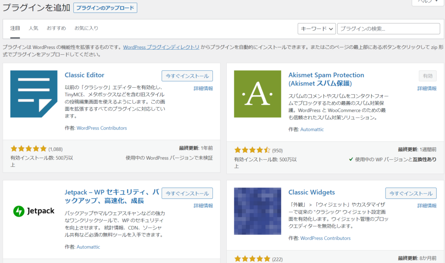The height and width of the screenshot is (263, 445).
Task: Click the Classic Editor star rating
Action: point(28,148)
